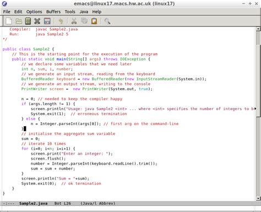Click on the 'main' method name
The image size is (261, 212).
(x=61, y=59)
